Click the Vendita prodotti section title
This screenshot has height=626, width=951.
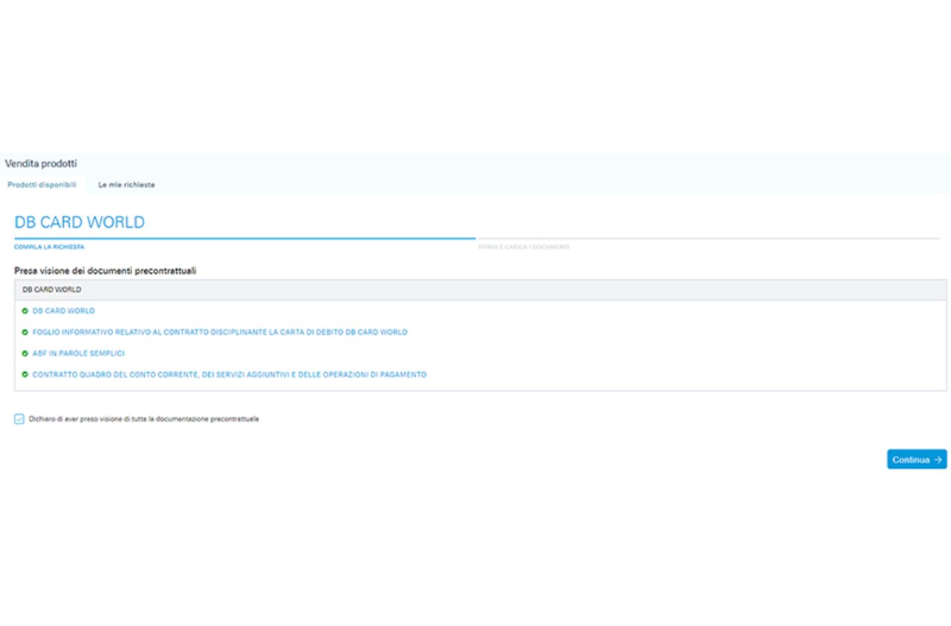pyautogui.click(x=41, y=163)
